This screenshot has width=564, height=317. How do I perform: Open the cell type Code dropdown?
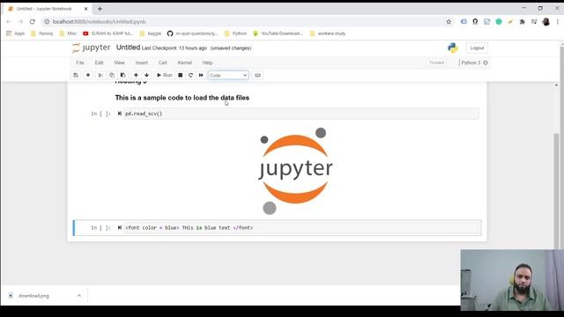pos(228,75)
